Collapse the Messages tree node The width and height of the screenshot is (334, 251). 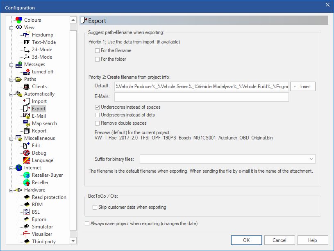pos(11,65)
